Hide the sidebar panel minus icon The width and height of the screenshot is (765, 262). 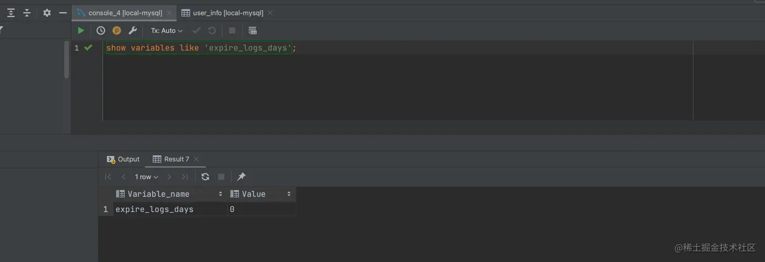coord(63,13)
